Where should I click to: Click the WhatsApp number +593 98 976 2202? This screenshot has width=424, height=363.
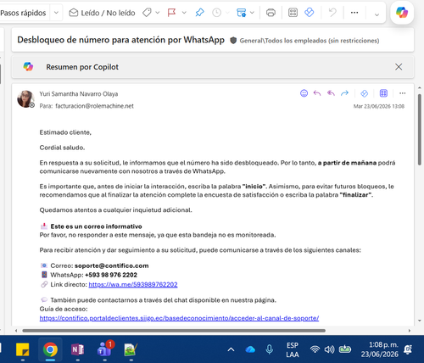[111, 275]
